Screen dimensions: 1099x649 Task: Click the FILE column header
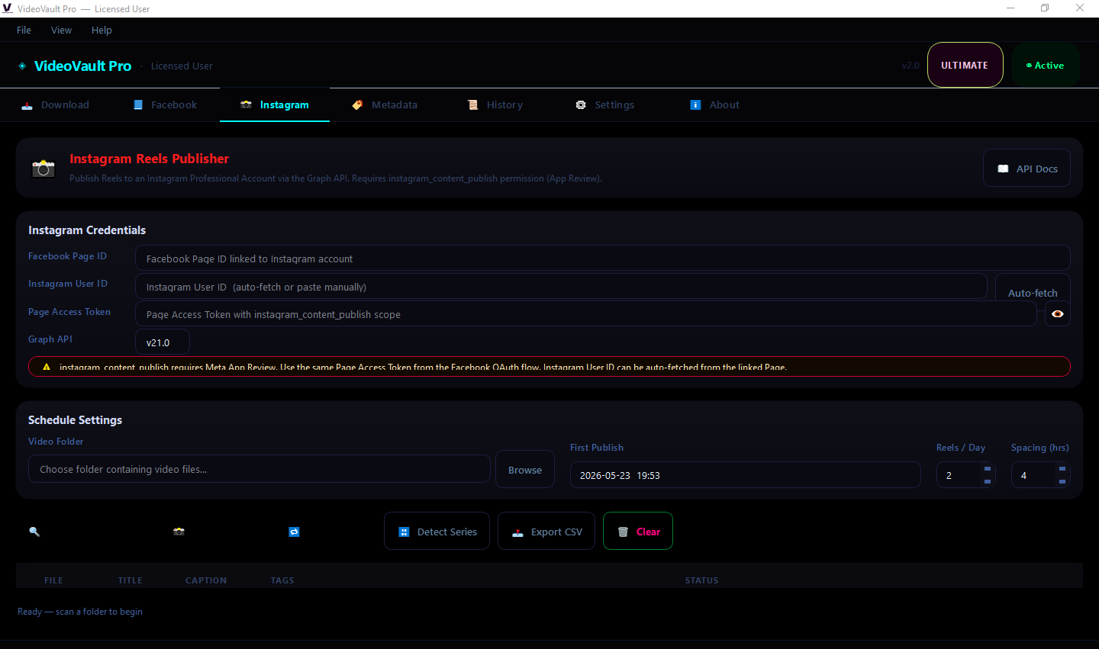53,580
